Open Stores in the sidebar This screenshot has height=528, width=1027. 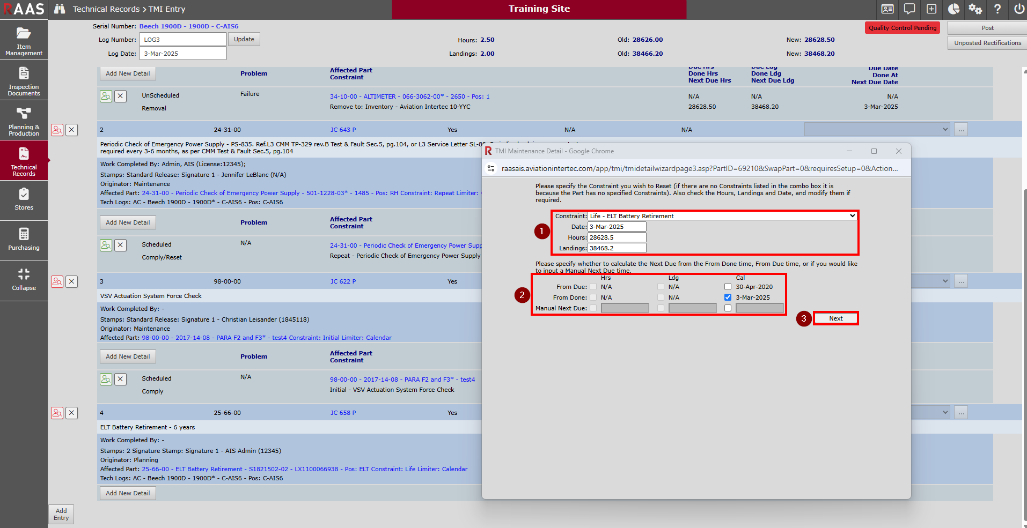[x=24, y=200]
